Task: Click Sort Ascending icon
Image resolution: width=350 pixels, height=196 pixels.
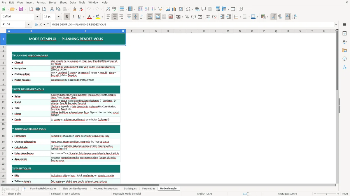Action: click(147, 9)
